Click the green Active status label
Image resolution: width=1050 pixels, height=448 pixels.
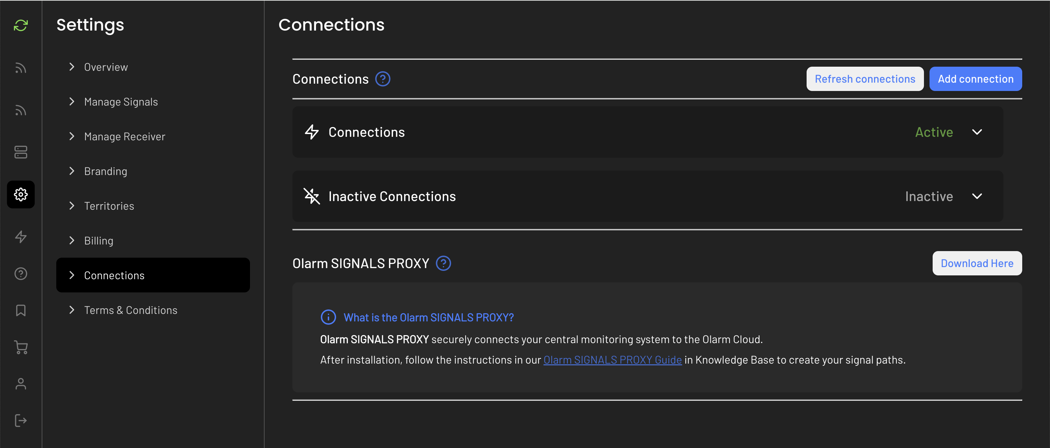934,132
